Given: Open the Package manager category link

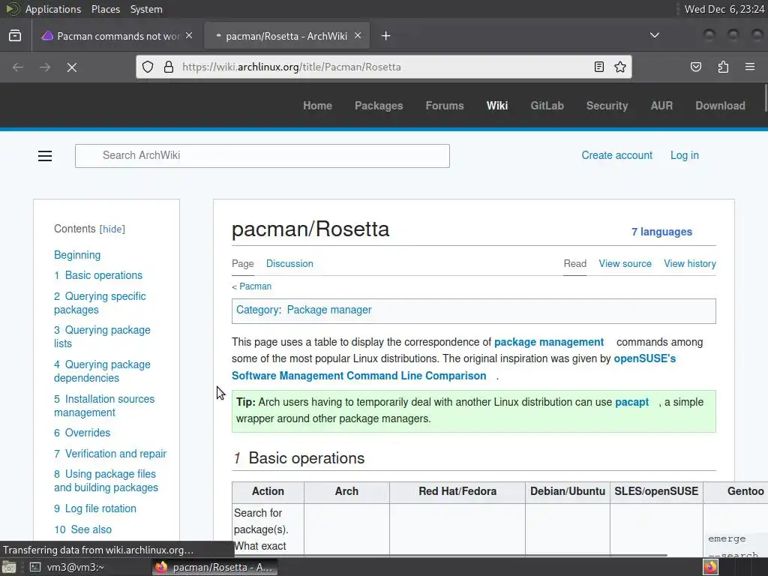Looking at the screenshot, I should 329,310.
